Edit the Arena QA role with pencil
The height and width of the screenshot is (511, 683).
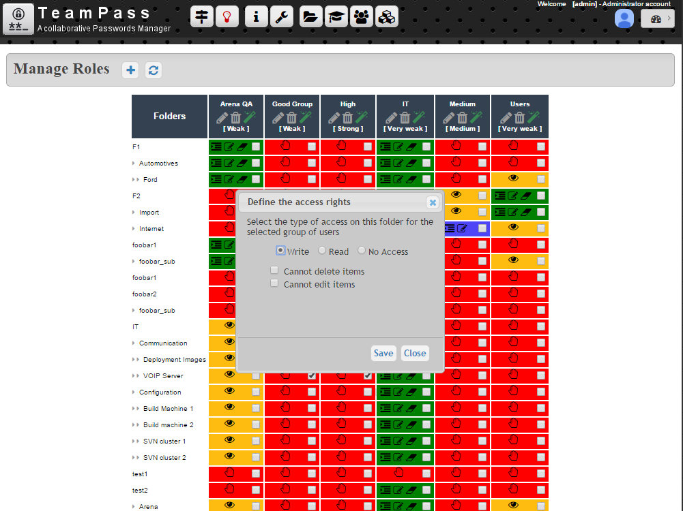(x=222, y=117)
